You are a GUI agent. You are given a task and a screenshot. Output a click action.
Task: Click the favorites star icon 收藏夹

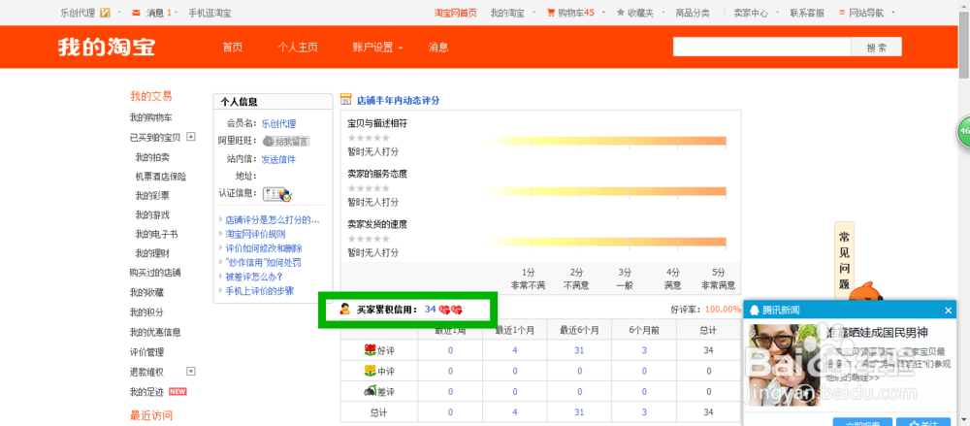point(621,13)
